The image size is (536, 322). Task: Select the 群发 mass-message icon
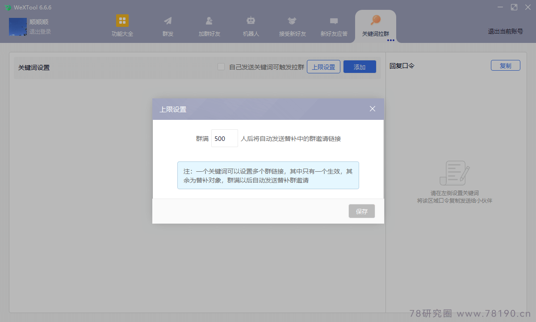click(x=167, y=20)
